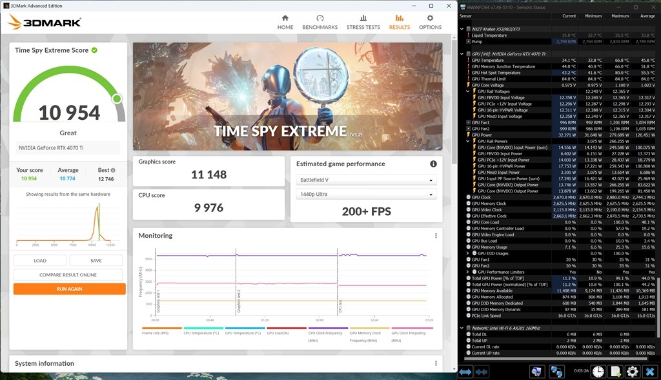This screenshot has width=661, height=380.
Task: Click the GPU Load (%) legend swatch
Action: [287, 328]
